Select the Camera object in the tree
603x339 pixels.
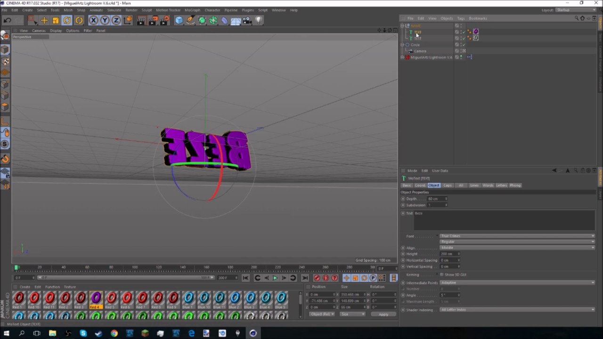420,51
